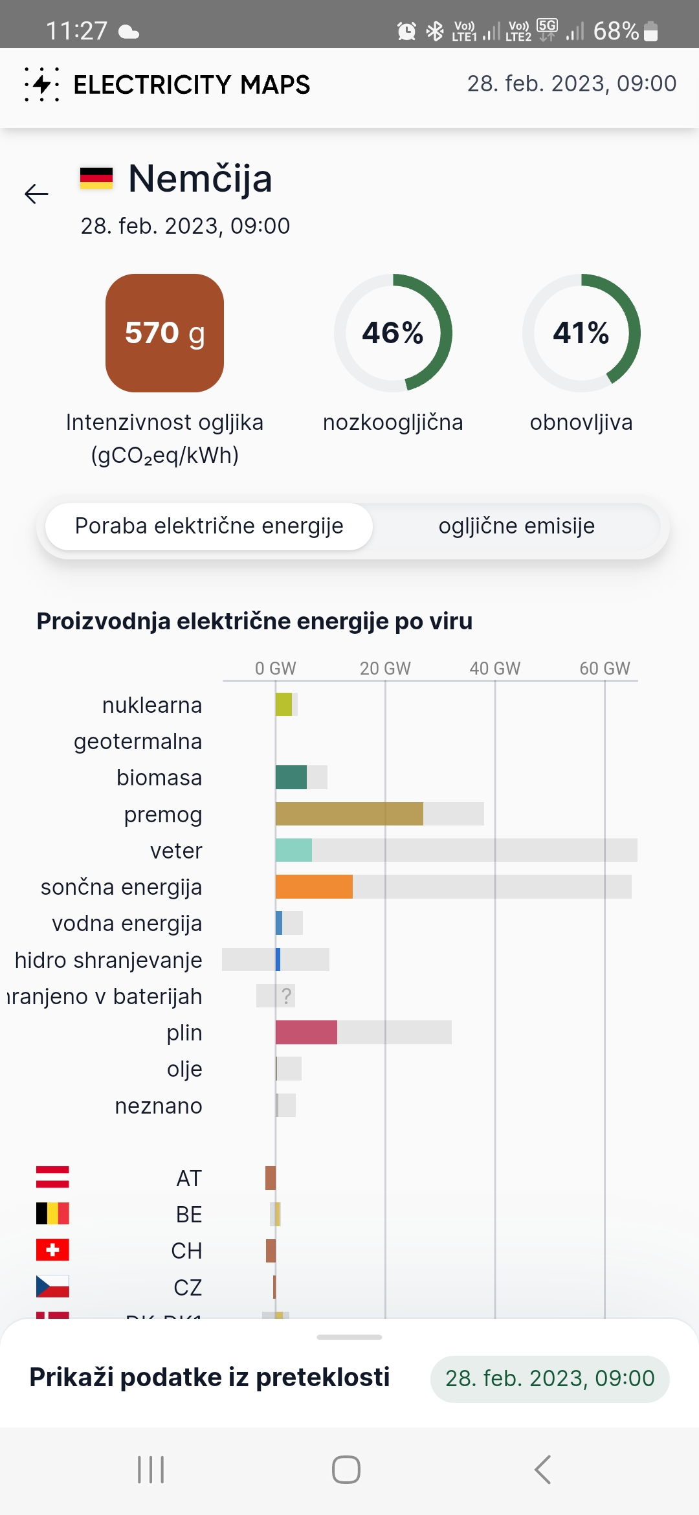Tap the 570 g carbon intensity box

click(x=165, y=333)
